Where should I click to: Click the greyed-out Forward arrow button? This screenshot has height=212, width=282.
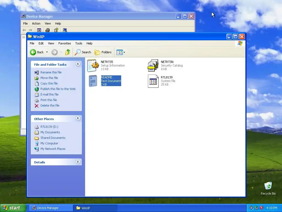click(55, 52)
